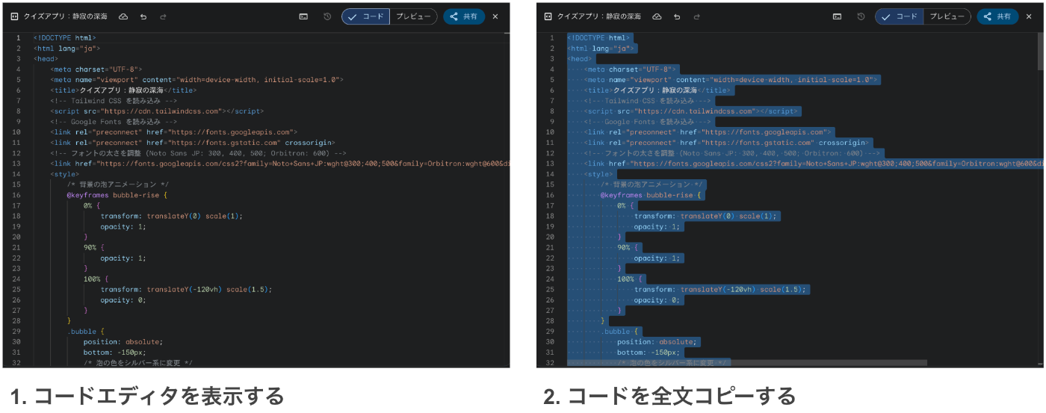Image resolution: width=1046 pixels, height=413 pixels.
Task: Click the cloud save icon in right editor
Action: coord(657,16)
